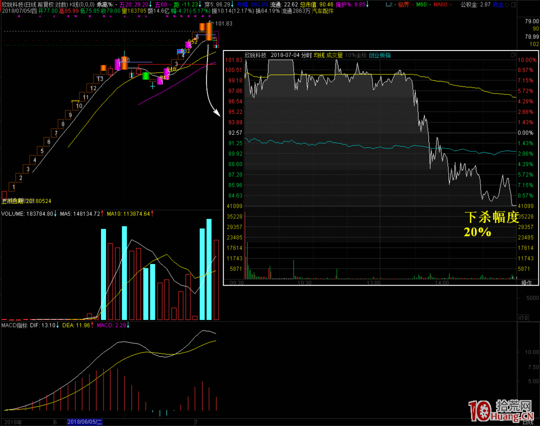
Task: Click the 收79.00 close price
Action: tap(110, 11)
